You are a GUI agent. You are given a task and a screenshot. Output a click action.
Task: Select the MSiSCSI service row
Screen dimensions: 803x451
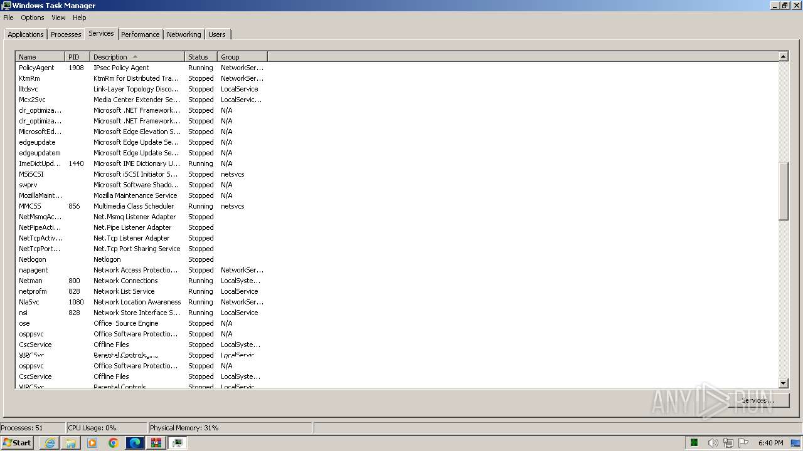coord(141,174)
